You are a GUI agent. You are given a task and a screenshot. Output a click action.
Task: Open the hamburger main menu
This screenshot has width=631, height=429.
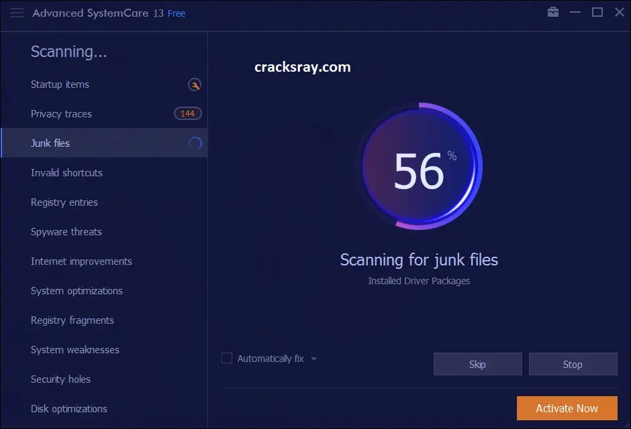pos(17,13)
